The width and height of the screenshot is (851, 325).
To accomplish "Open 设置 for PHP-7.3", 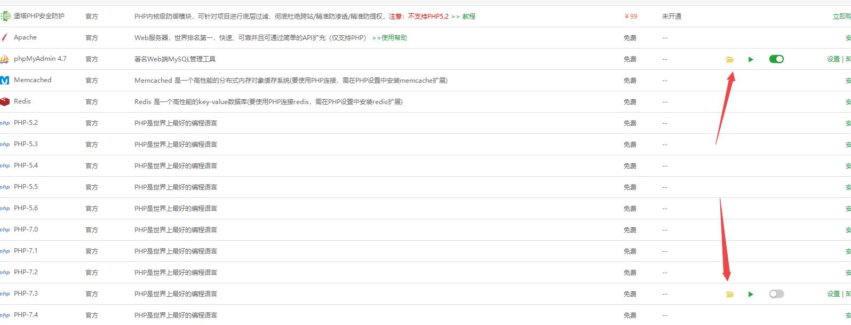I will coord(833,294).
